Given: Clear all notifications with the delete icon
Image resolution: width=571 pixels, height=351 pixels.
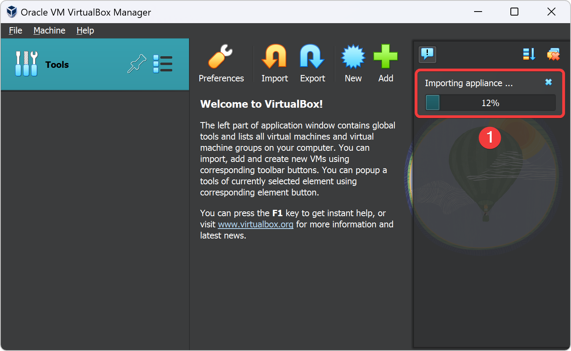Looking at the screenshot, I should pyautogui.click(x=553, y=54).
